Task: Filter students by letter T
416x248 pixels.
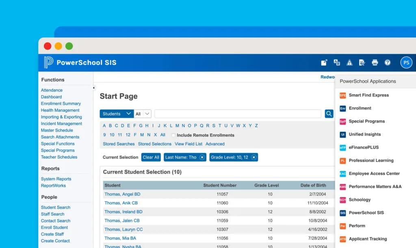Action: [x=220, y=125]
